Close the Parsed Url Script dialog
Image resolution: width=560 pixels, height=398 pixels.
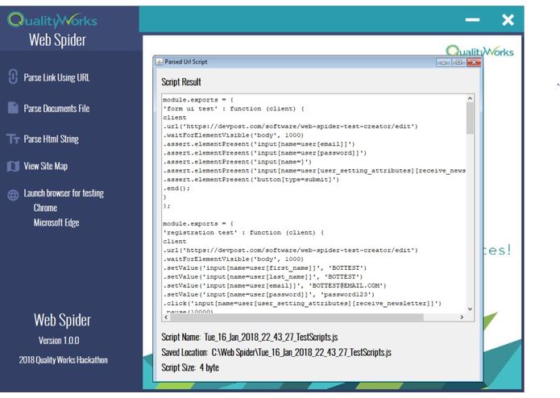pos(474,63)
